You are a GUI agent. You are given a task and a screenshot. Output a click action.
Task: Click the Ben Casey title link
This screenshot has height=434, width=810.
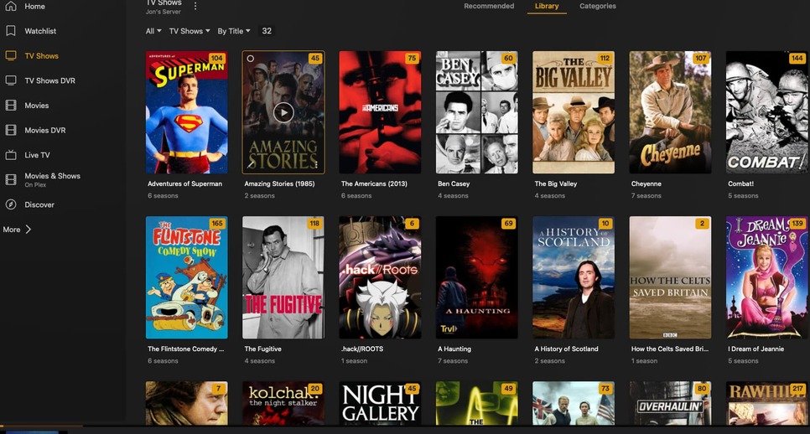coord(454,183)
